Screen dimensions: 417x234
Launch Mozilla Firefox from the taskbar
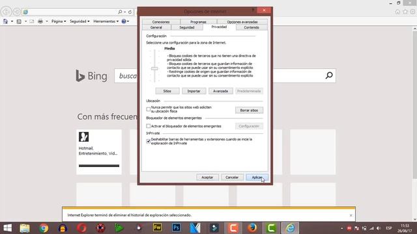(252, 227)
